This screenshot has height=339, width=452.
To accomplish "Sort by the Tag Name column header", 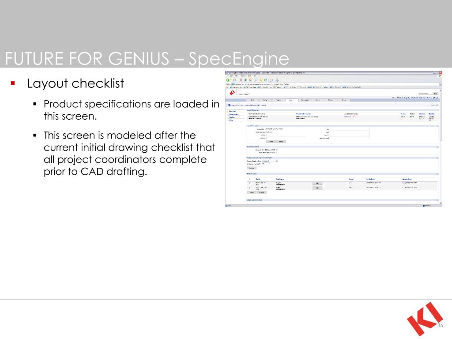I will click(x=280, y=179).
